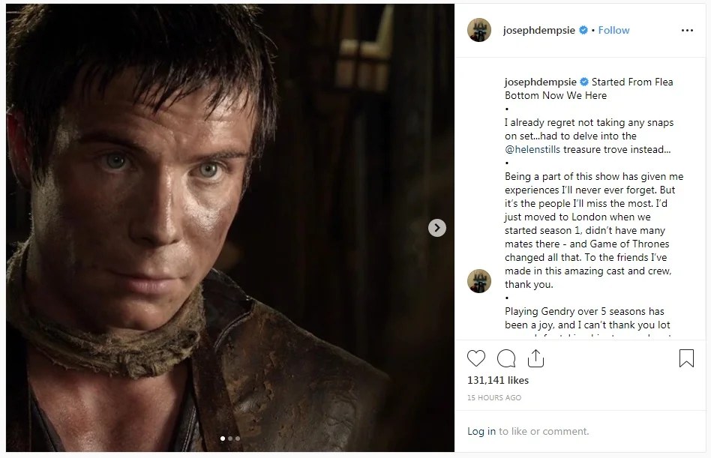This screenshot has width=711, height=458.
Task: Click the comment input area at the bottom
Action: (x=585, y=431)
